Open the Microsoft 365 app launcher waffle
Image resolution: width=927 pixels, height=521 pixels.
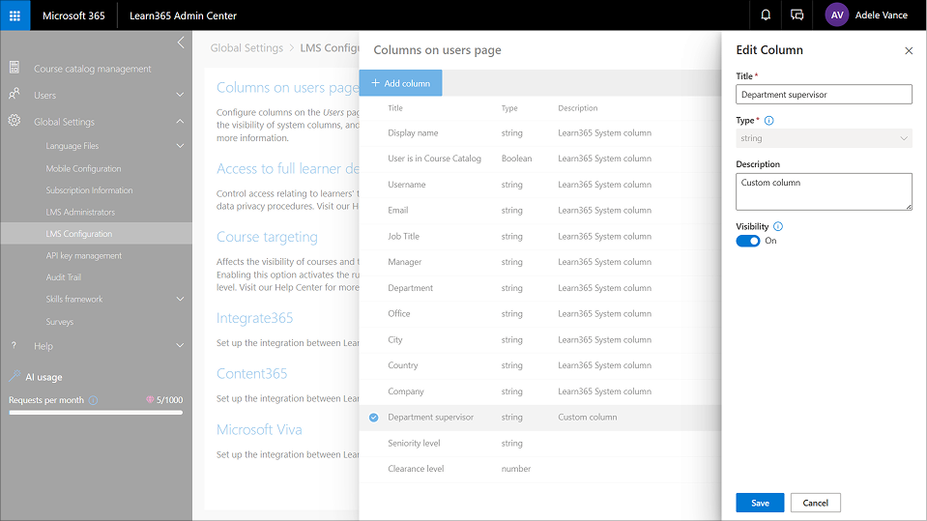(x=14, y=15)
